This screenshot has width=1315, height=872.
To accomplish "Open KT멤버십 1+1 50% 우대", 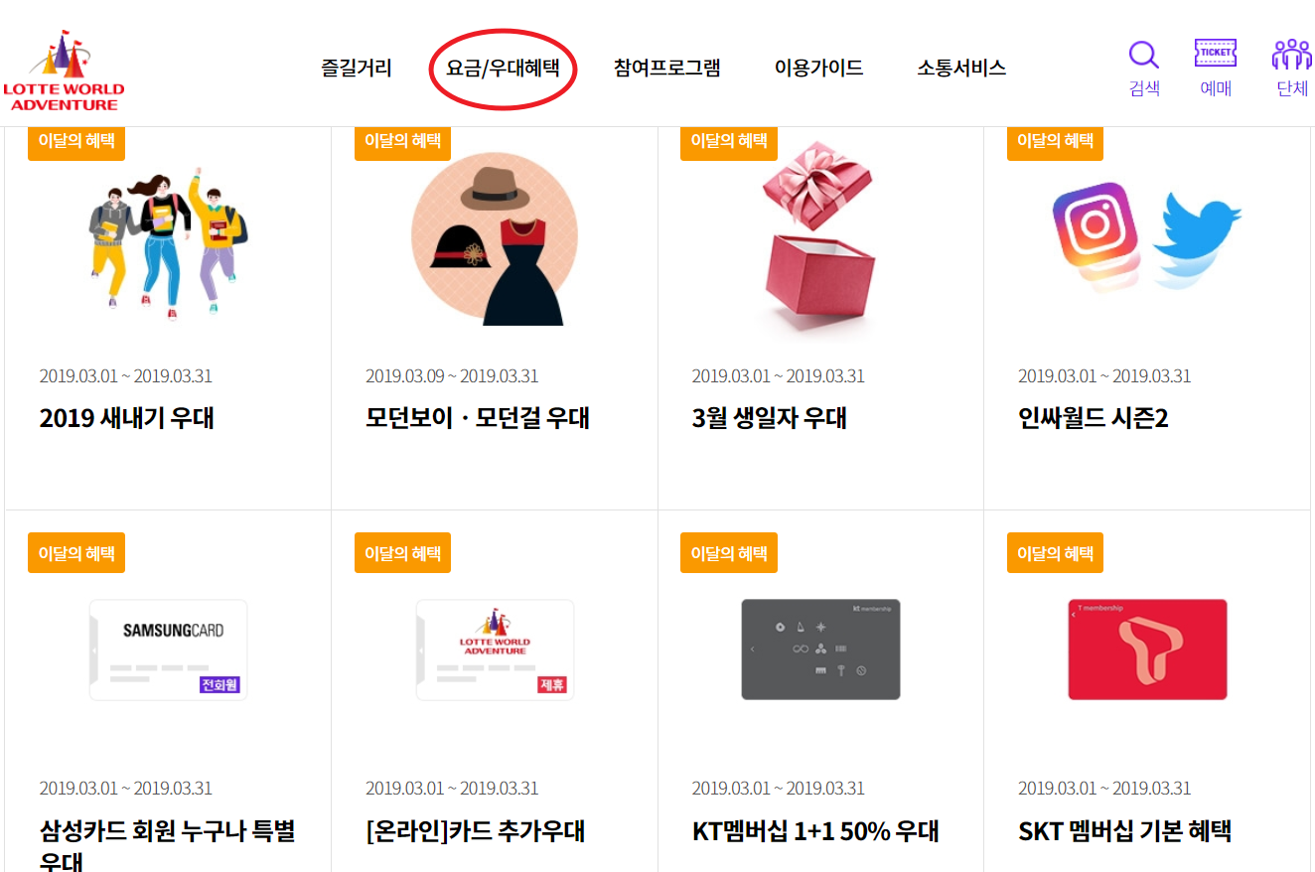I will pos(814,830).
